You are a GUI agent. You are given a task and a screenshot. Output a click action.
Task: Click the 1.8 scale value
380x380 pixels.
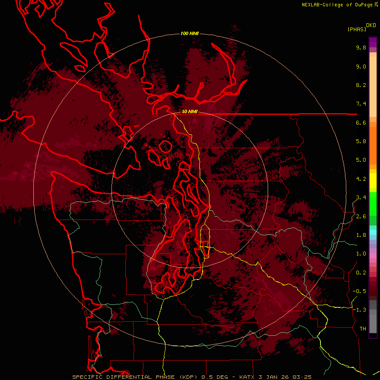361,235
